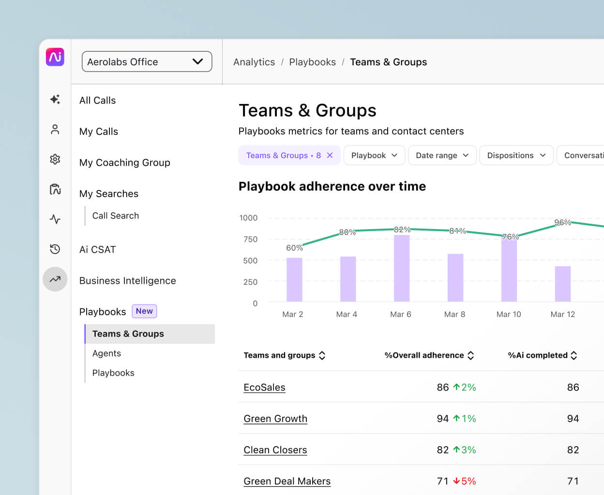
Task: Switch to the Agents section under Playbooks
Action: (x=106, y=353)
